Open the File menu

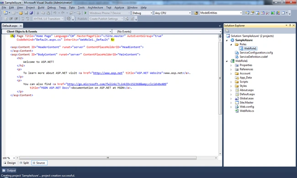[4, 8]
